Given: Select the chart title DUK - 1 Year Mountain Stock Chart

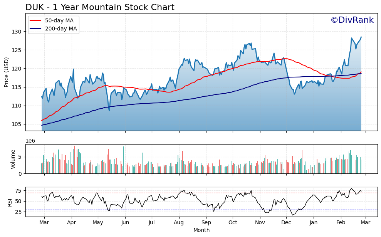Looking at the screenshot, I should click(x=100, y=7).
